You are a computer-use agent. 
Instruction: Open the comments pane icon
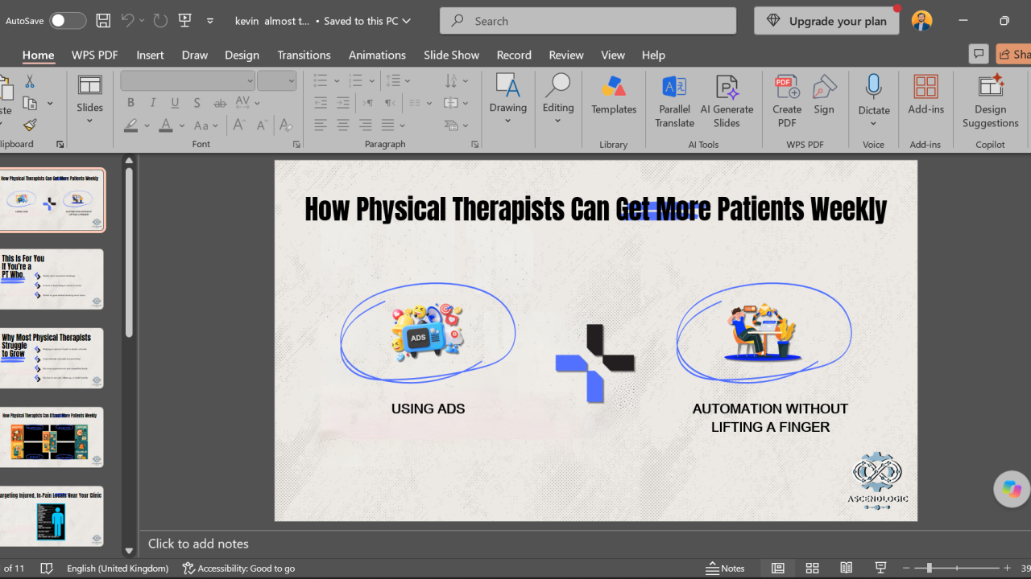click(x=979, y=54)
